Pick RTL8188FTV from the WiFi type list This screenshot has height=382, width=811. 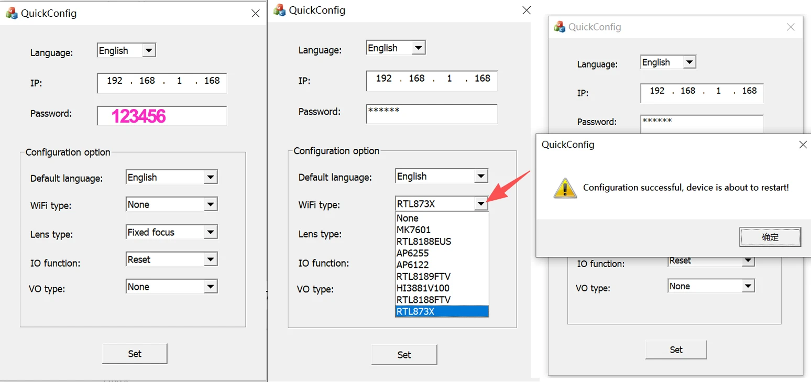423,300
